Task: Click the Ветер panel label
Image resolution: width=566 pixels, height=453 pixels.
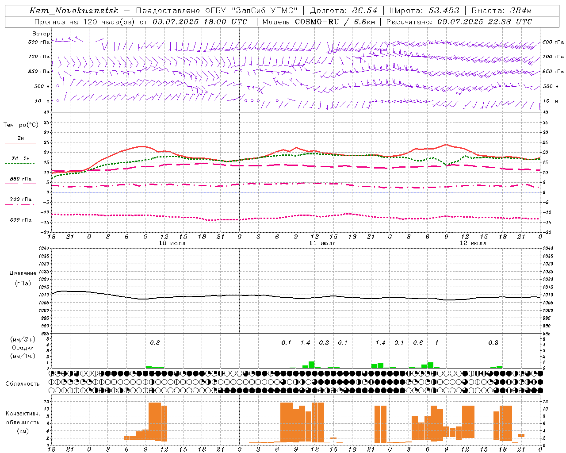Action: point(41,34)
